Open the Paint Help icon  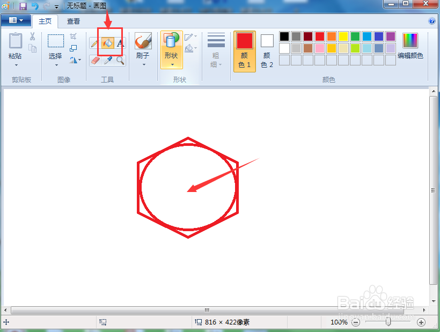pyautogui.click(x=432, y=21)
